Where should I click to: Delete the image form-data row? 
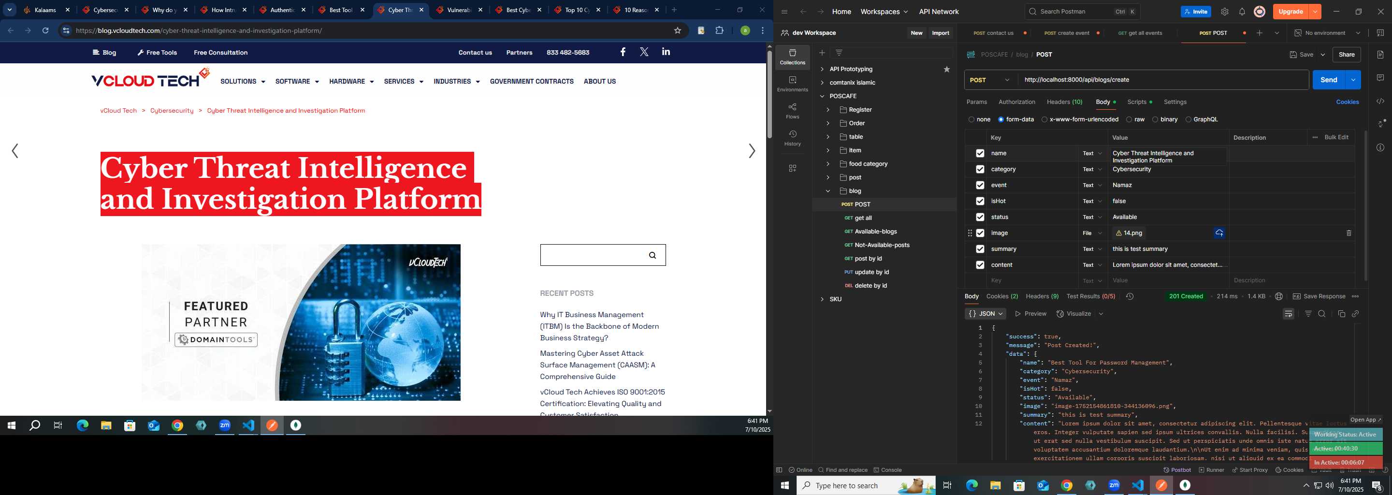[x=1349, y=233]
